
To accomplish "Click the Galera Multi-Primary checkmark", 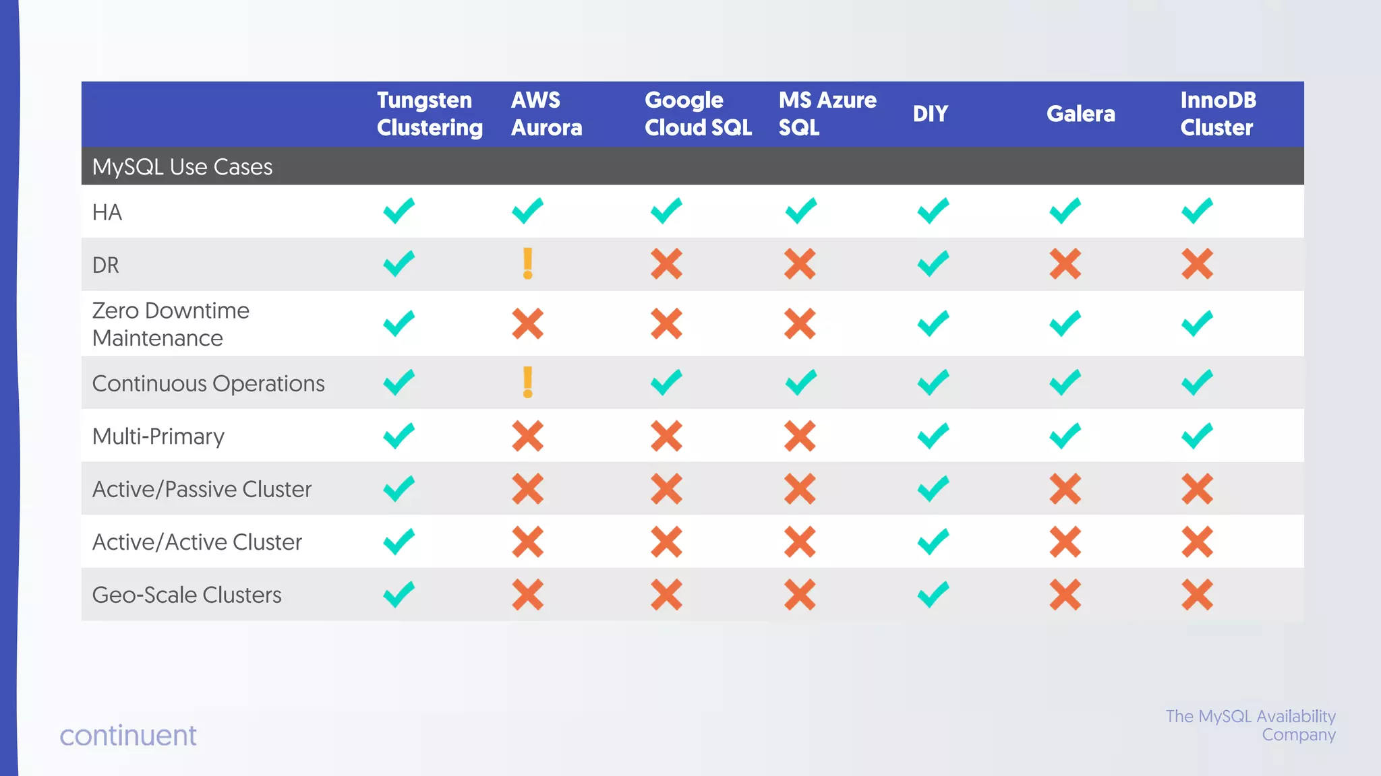I will (1065, 436).
